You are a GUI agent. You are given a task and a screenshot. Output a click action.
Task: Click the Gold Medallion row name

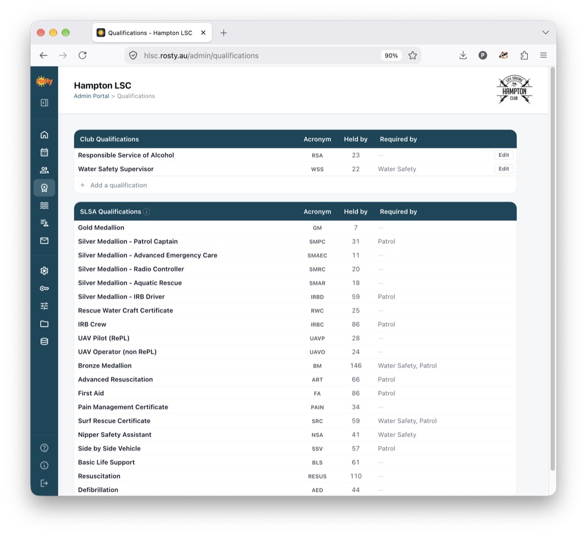point(101,227)
